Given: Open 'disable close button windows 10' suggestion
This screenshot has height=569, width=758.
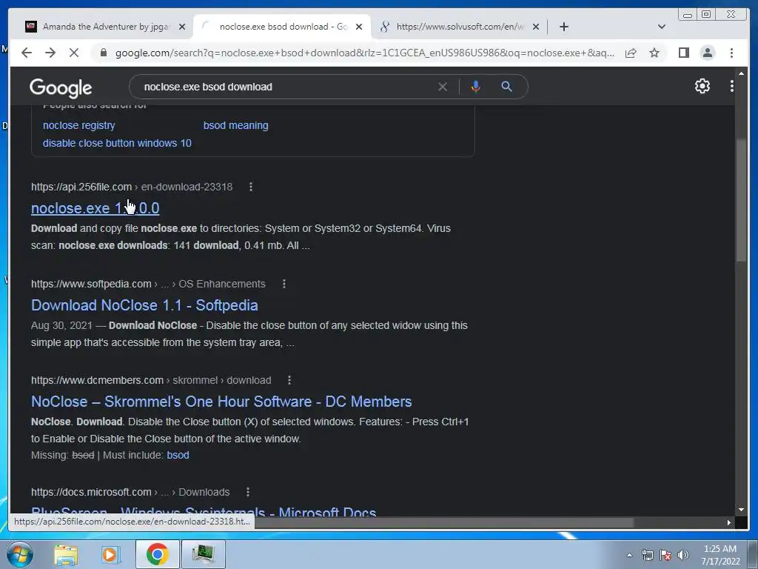Looking at the screenshot, I should click(117, 143).
